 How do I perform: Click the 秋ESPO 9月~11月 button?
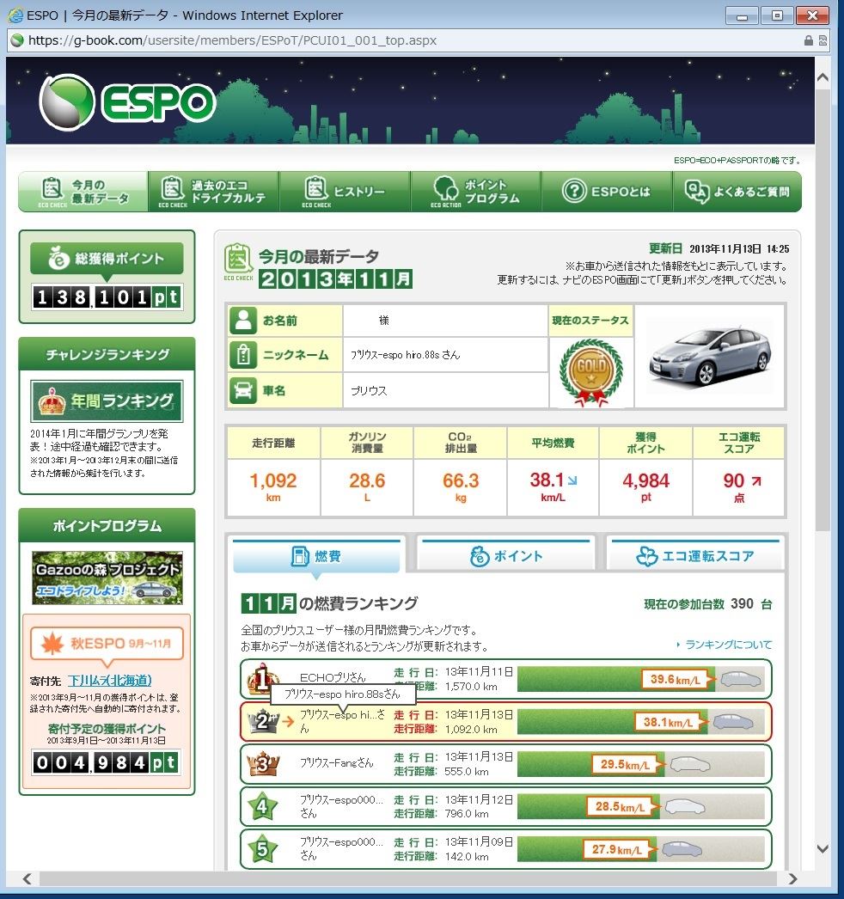107,643
